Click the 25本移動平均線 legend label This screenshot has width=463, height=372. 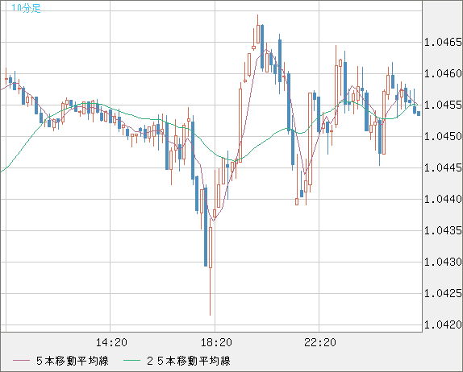tap(189, 361)
